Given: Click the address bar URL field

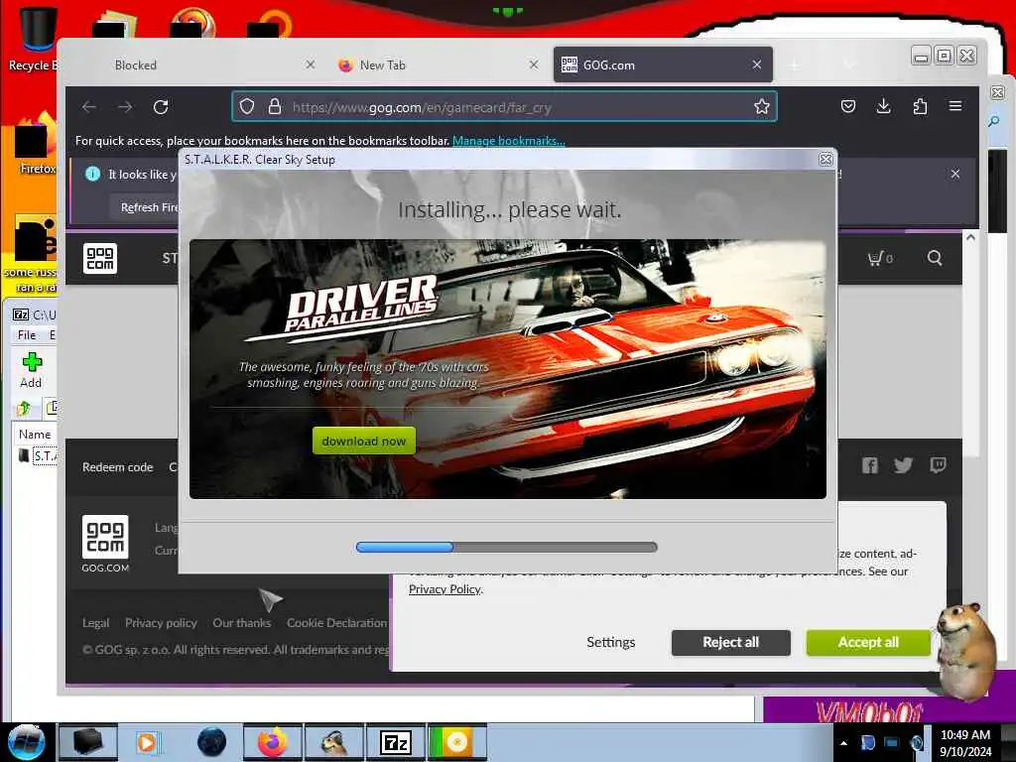Looking at the screenshot, I should coord(504,107).
